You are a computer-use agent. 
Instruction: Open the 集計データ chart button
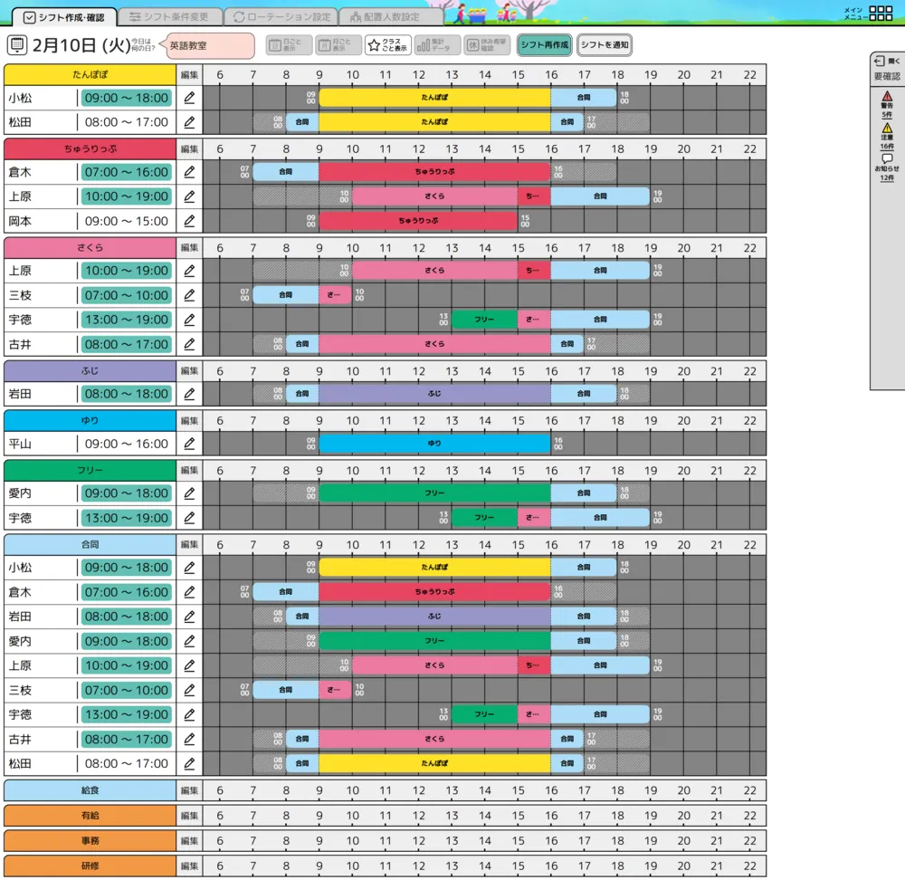(437, 45)
